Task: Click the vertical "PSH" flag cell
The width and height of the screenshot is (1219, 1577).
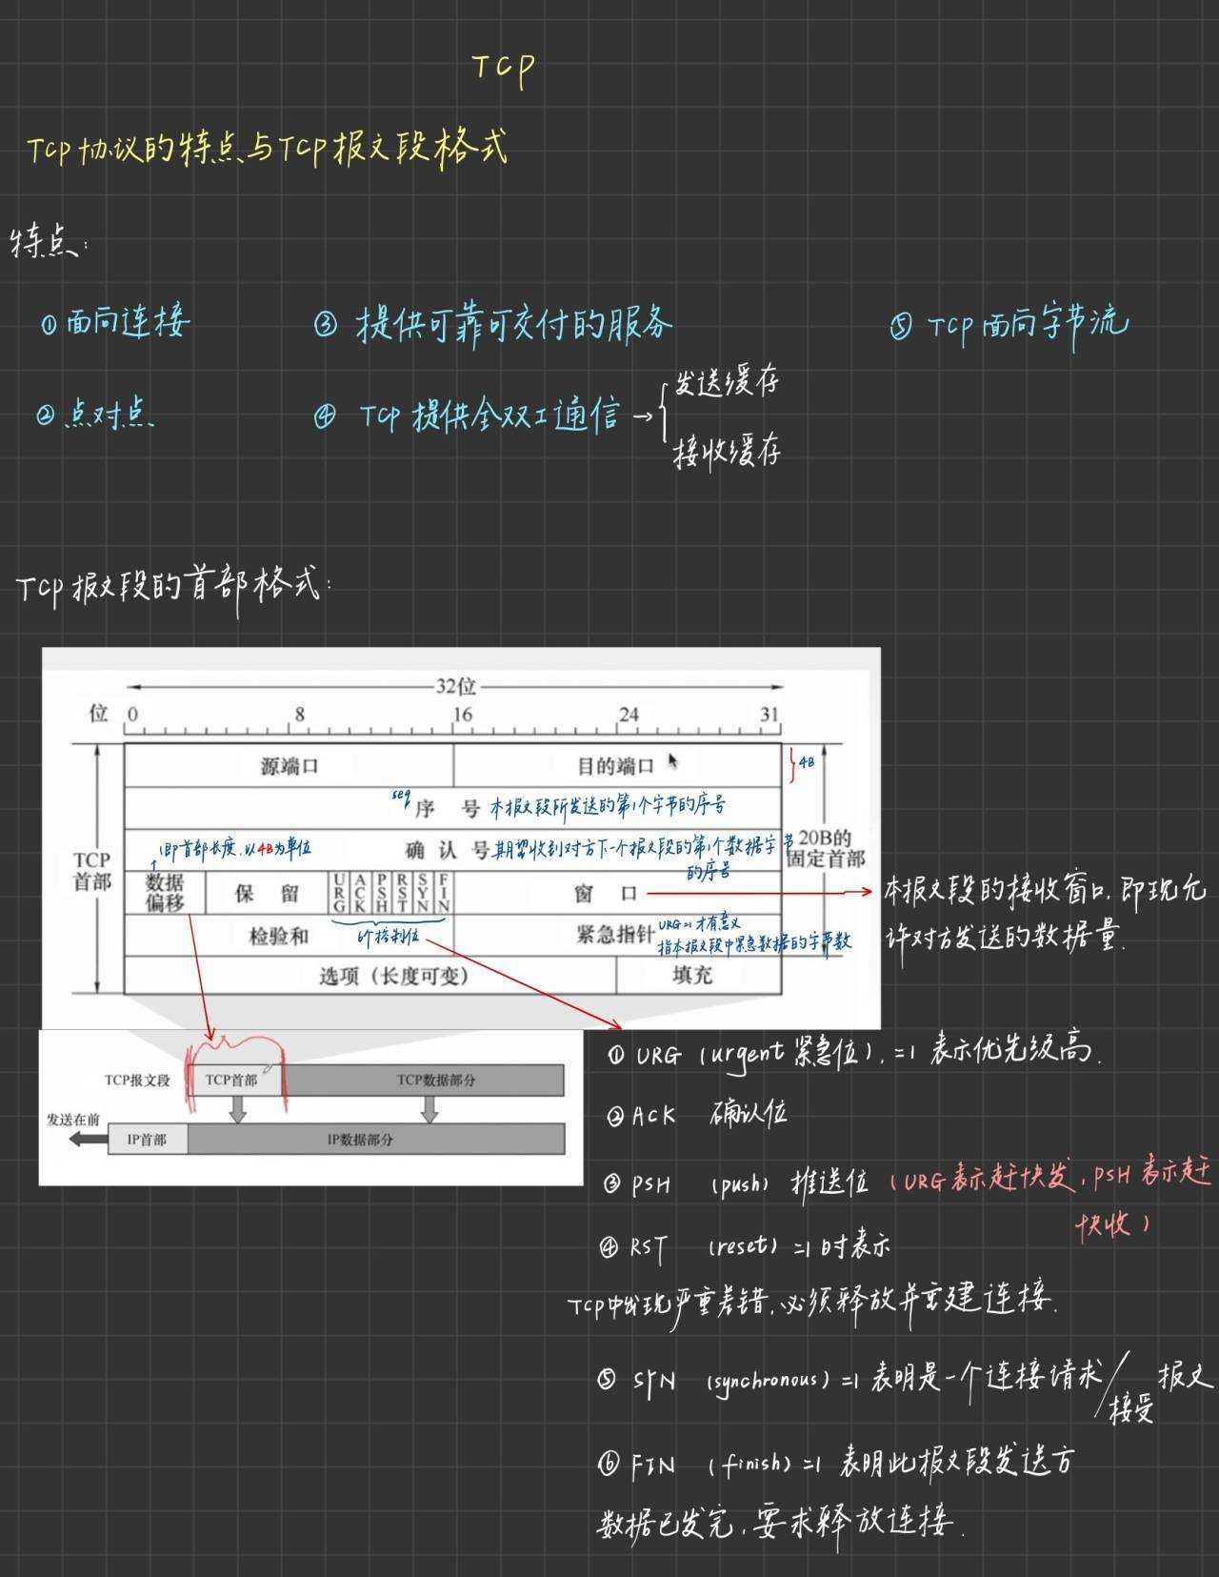Action: pyautogui.click(x=381, y=893)
